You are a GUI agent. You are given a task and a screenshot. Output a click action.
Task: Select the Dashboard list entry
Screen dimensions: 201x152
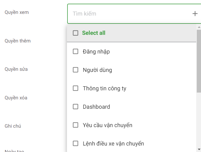96,107
